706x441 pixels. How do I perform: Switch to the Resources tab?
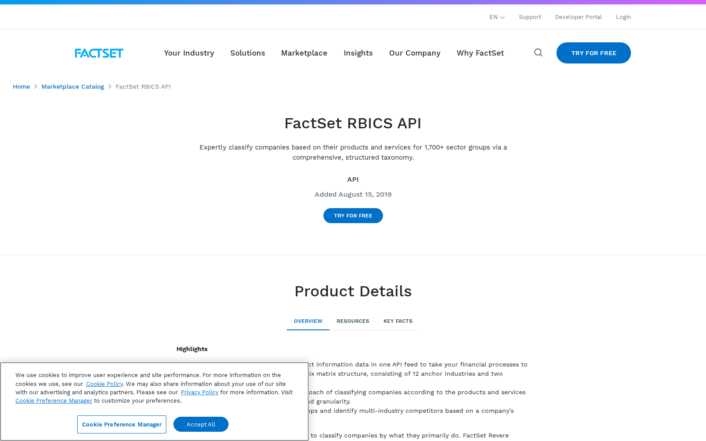[353, 321]
